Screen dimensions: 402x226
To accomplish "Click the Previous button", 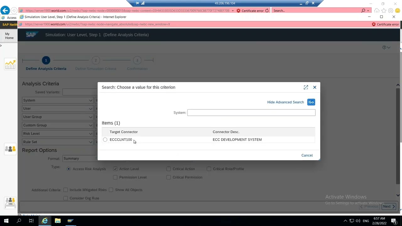I will (x=369, y=206).
